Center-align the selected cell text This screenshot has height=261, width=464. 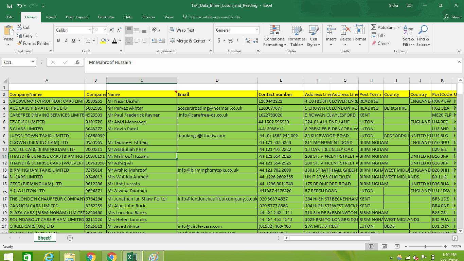(x=136, y=41)
